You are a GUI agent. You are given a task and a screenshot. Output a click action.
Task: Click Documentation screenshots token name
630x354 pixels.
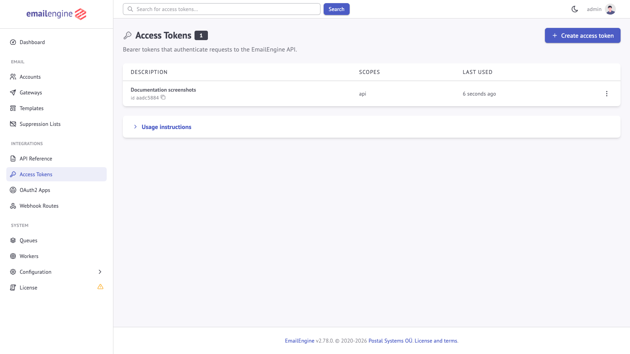tap(163, 90)
